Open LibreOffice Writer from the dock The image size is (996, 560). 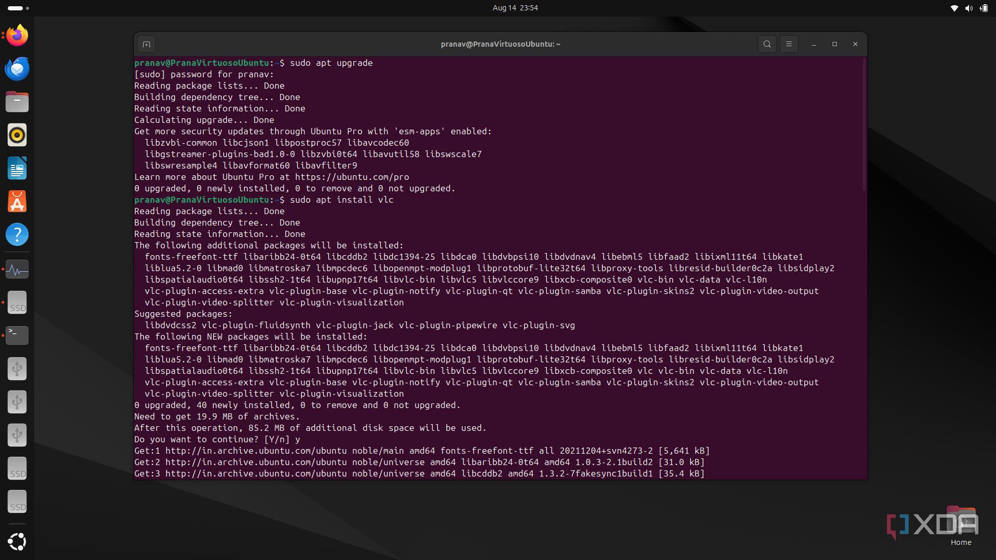(x=17, y=168)
